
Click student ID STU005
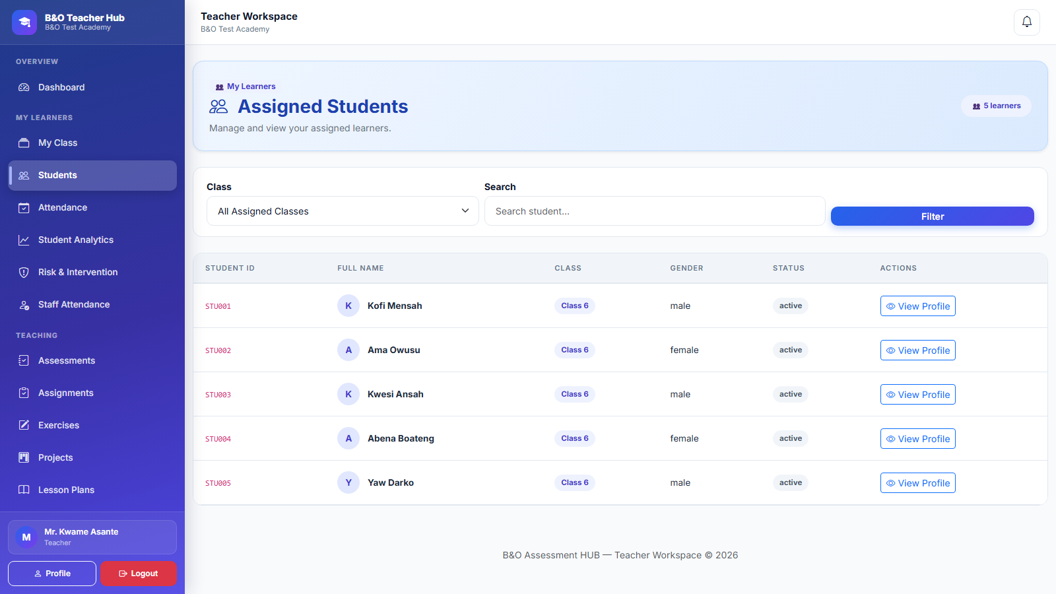click(218, 483)
